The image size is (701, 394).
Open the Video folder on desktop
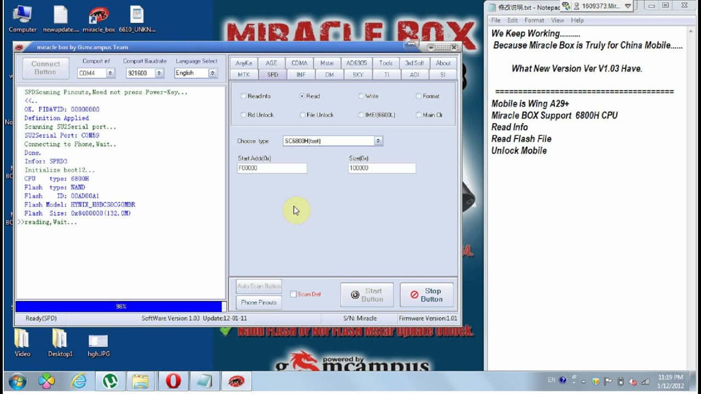(22, 343)
